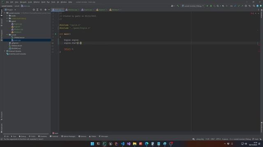The width and height of the screenshot is (263, 147).
Task: Show hidden system tray icons chevron
Action: 225,144
